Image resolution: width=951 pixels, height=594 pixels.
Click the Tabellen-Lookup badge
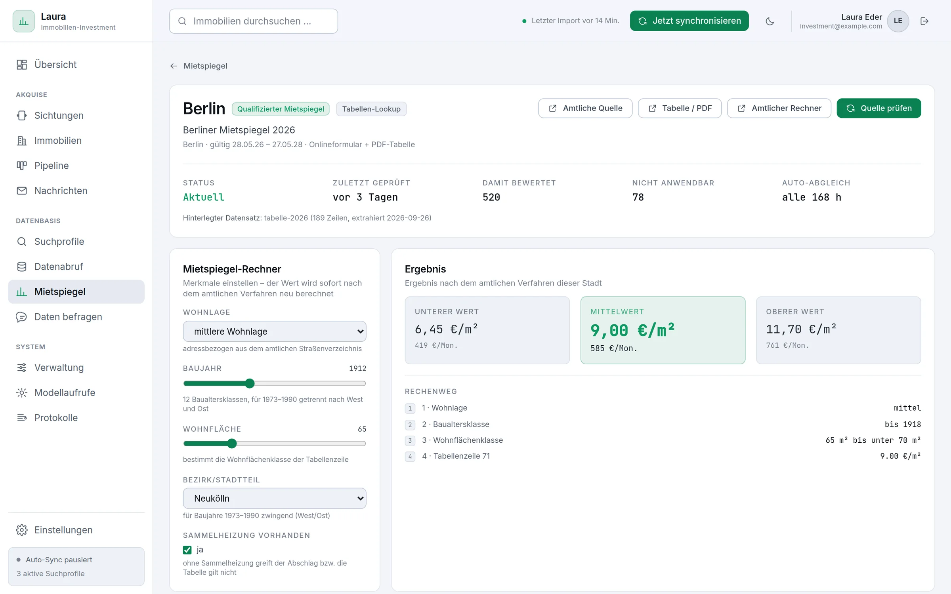[x=371, y=109]
